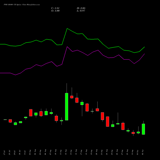Click the highest peak of the green line
This screenshot has width=160, height=160.
click(67, 28)
